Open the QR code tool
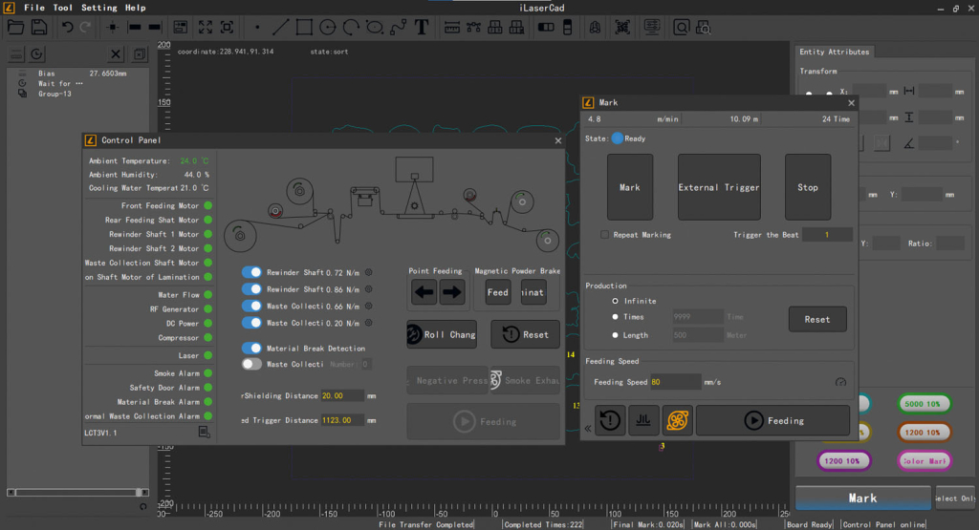The width and height of the screenshot is (979, 530). coord(622,28)
